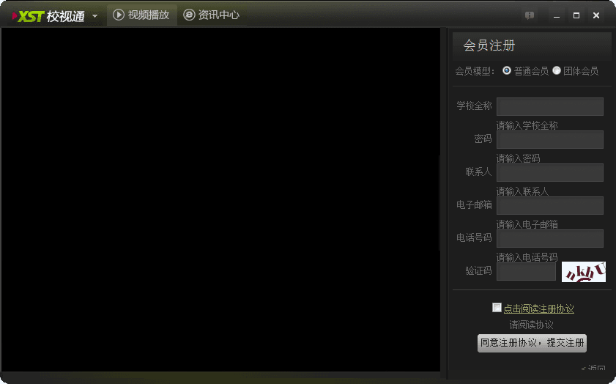This screenshot has width=616, height=384.
Task: Minimize the 校视通 window
Action: click(x=557, y=15)
